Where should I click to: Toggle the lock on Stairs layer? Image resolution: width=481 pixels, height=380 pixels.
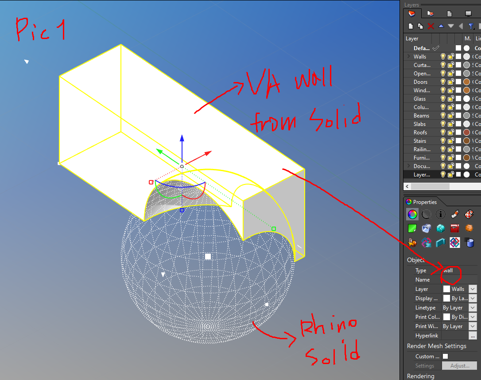coord(450,141)
